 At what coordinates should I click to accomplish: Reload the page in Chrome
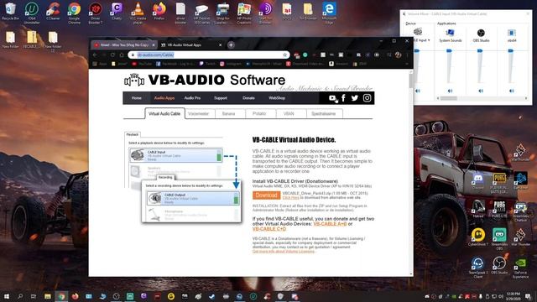tap(112, 55)
